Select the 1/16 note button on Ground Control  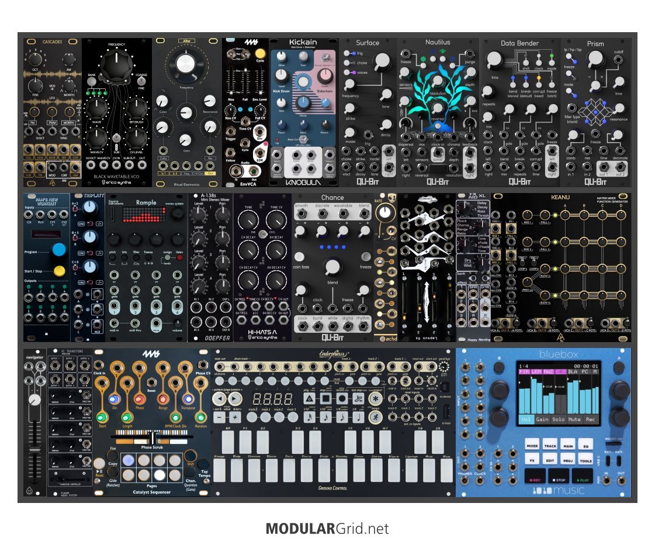pos(326,417)
